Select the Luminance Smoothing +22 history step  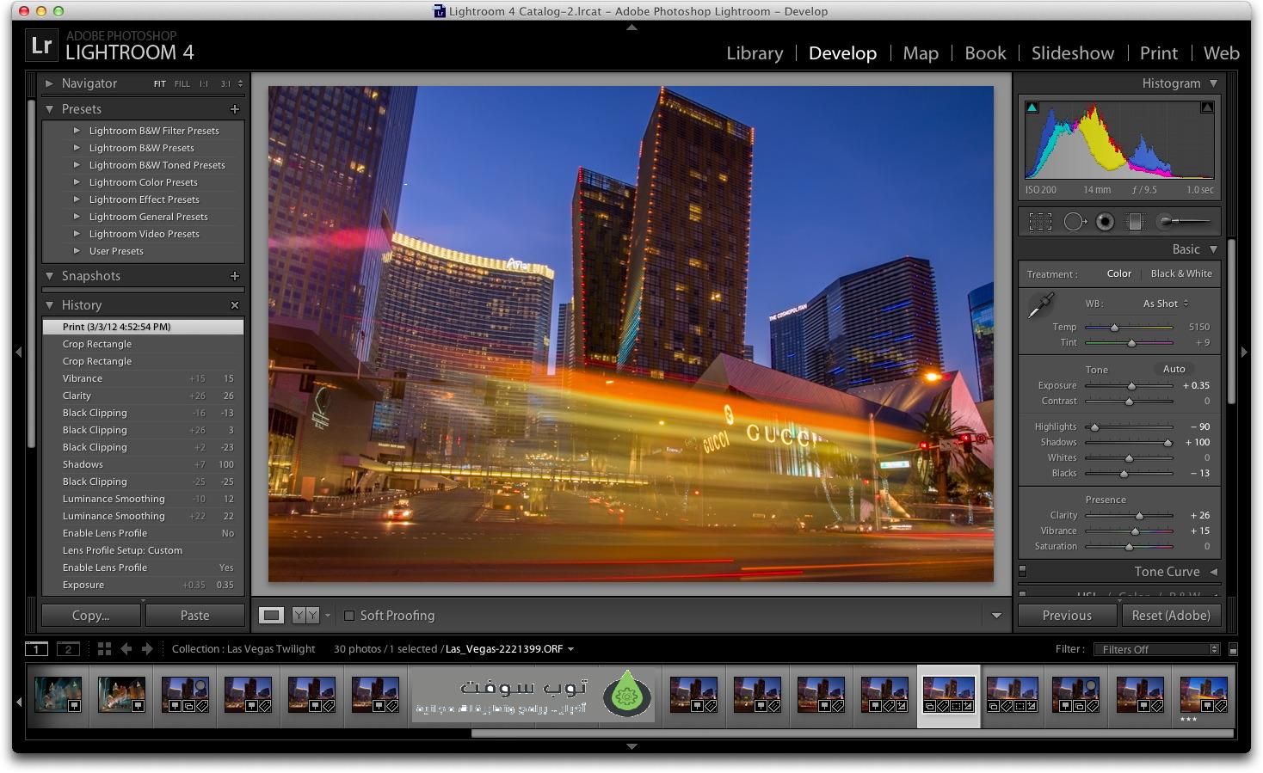click(x=144, y=516)
